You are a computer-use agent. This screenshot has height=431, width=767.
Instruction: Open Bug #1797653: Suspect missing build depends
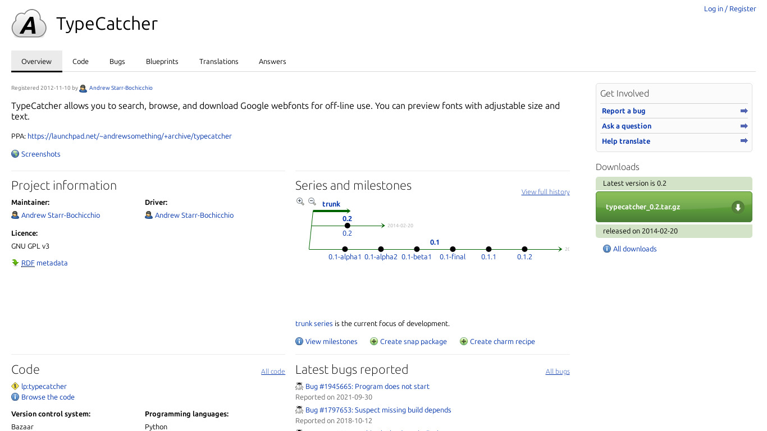[378, 410]
